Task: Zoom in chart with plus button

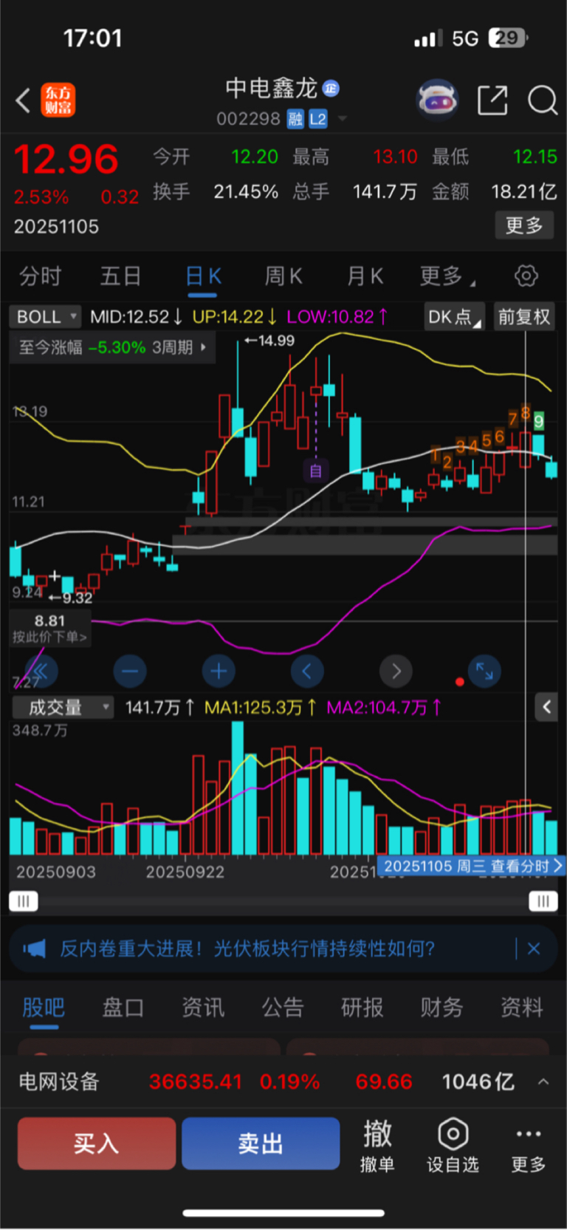Action: click(x=219, y=672)
